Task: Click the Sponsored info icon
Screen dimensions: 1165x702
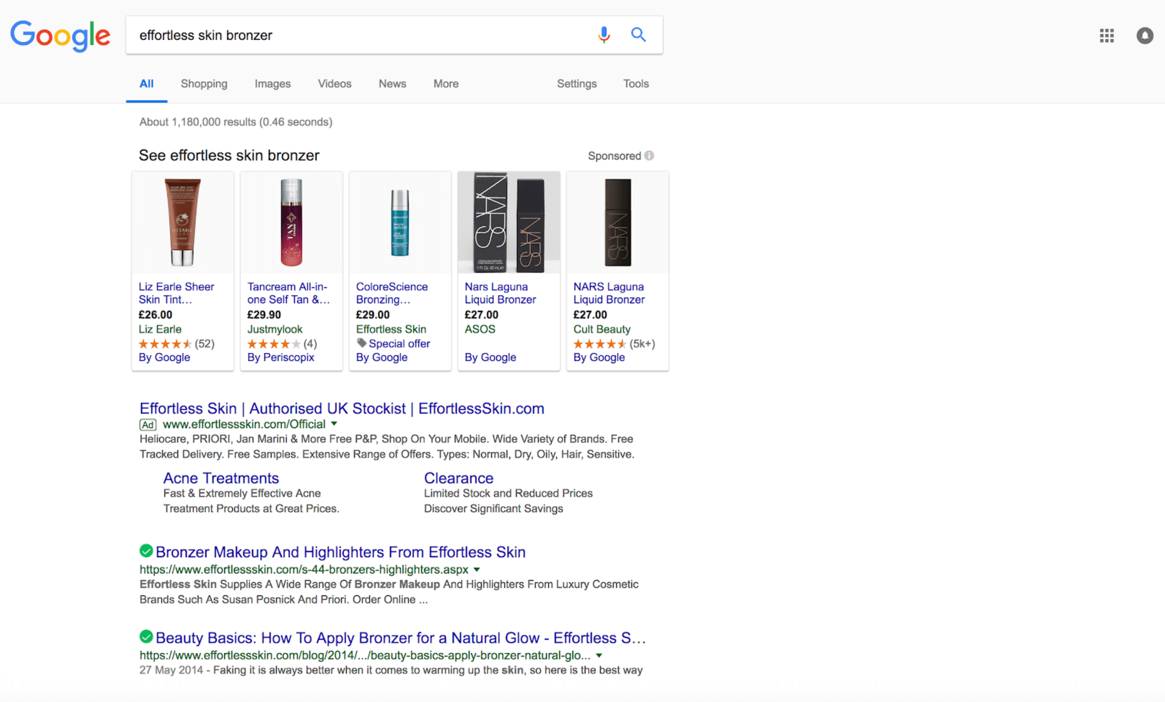Action: [649, 155]
